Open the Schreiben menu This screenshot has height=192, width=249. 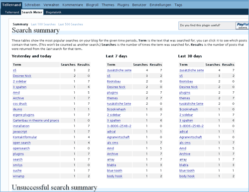(x=32, y=5)
